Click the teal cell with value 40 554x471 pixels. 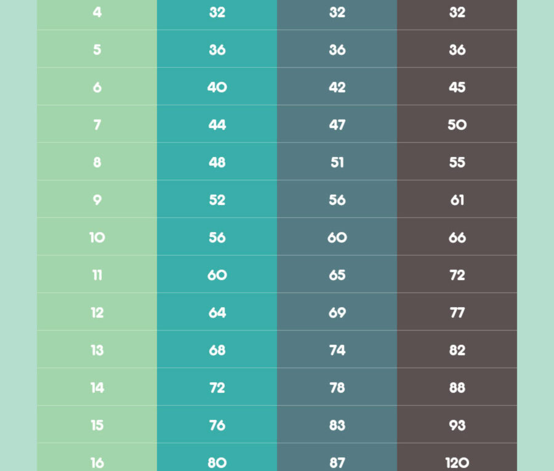click(x=217, y=87)
